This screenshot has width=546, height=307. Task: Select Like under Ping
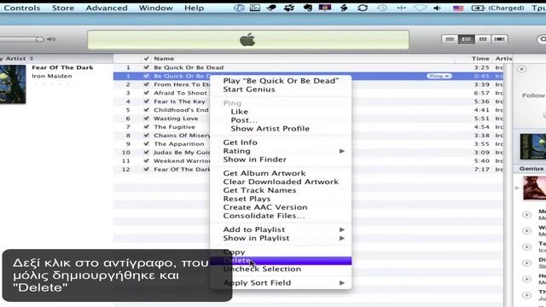point(281,112)
